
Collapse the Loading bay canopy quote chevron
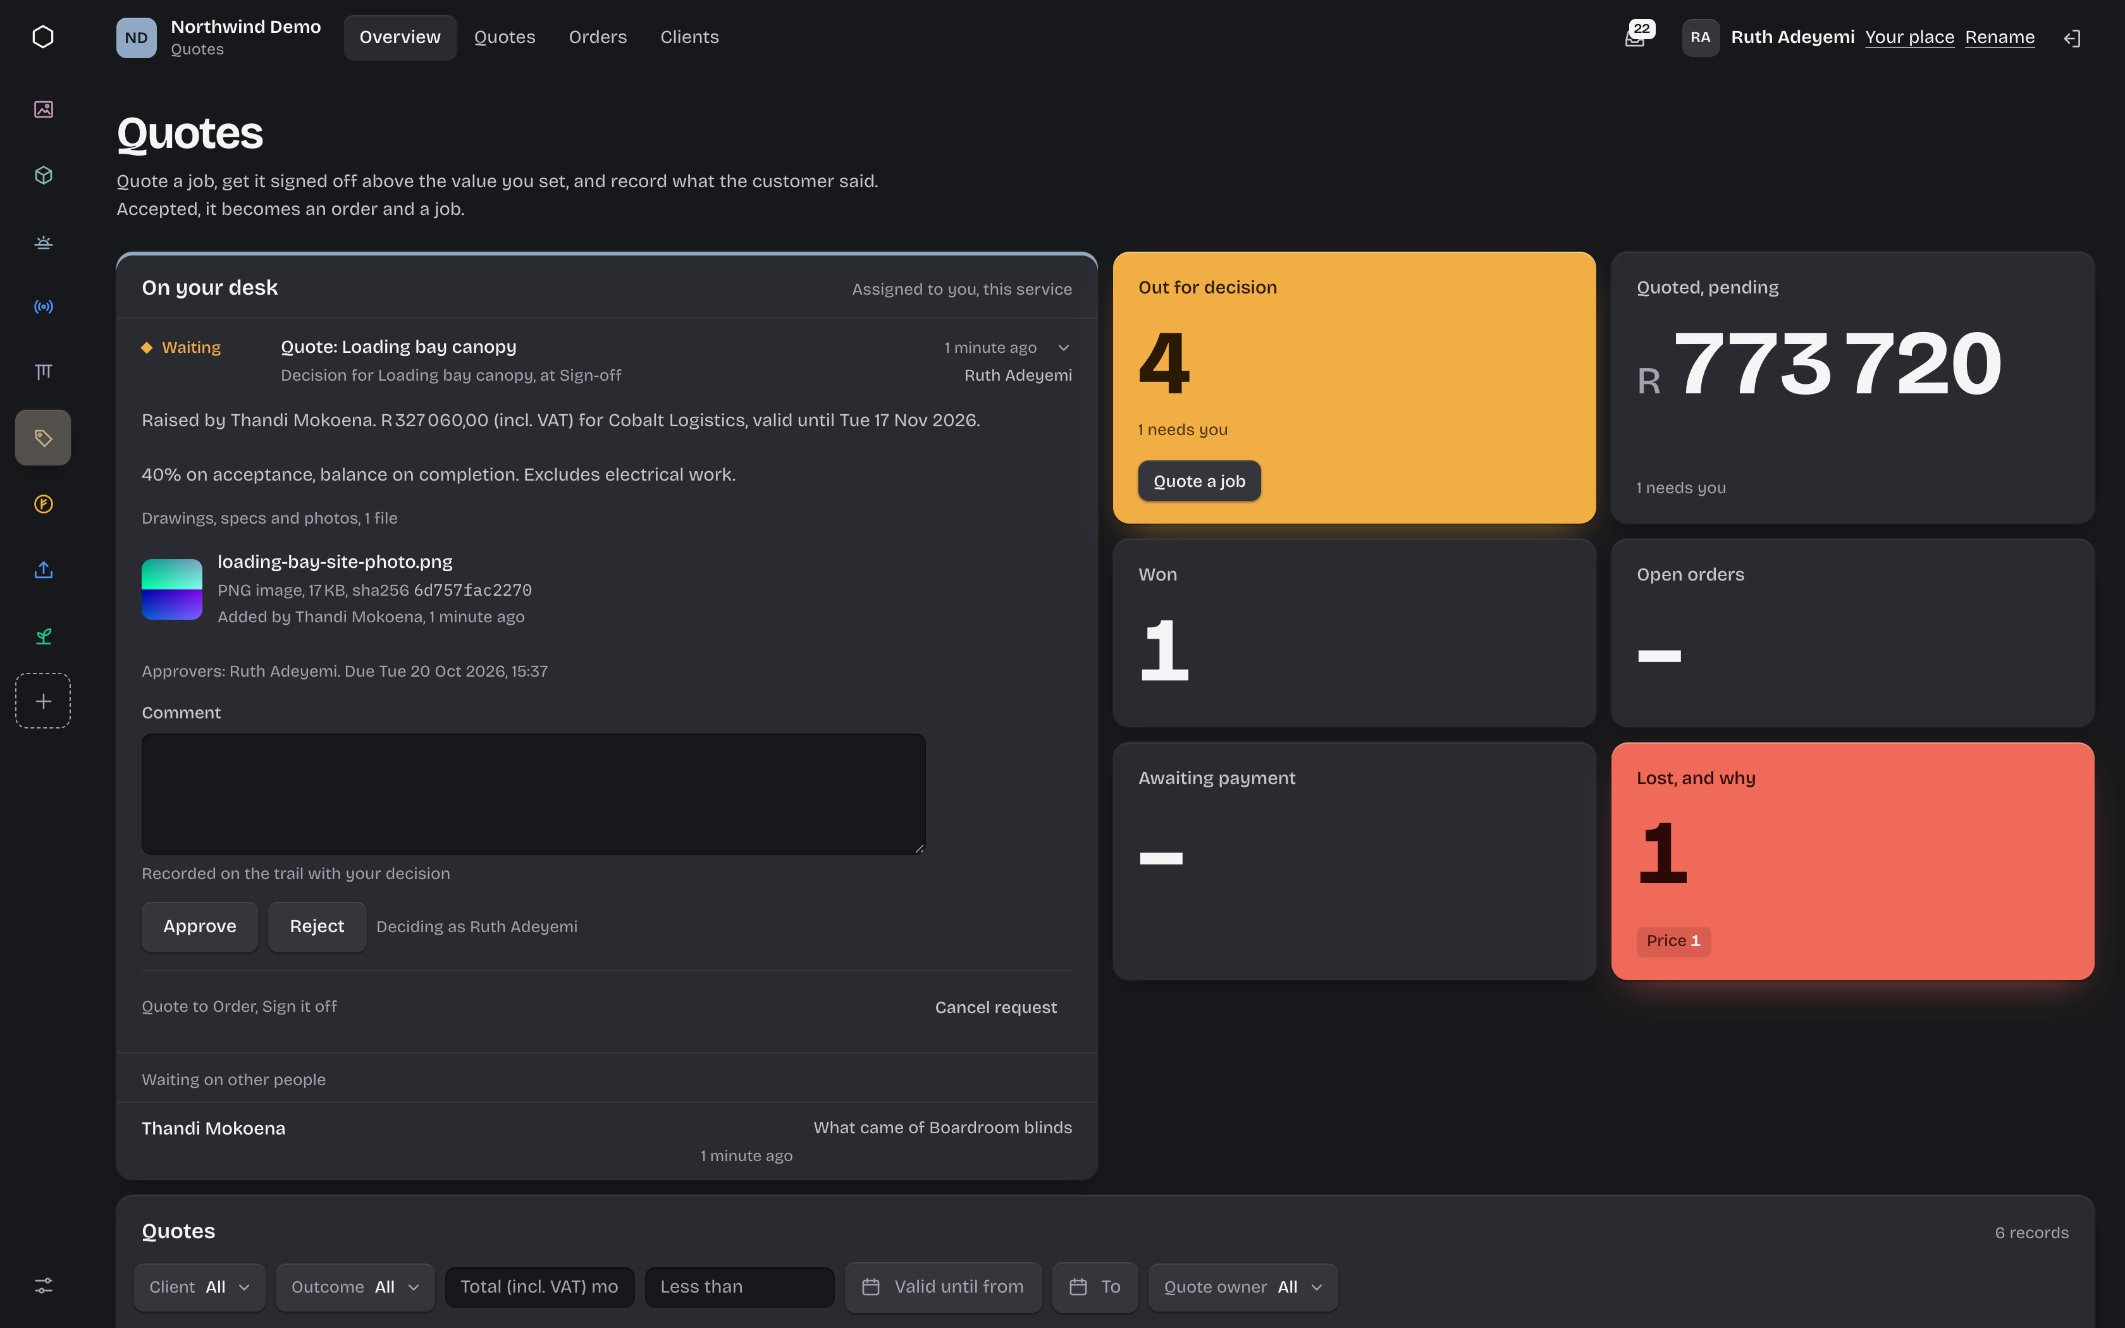pos(1063,348)
